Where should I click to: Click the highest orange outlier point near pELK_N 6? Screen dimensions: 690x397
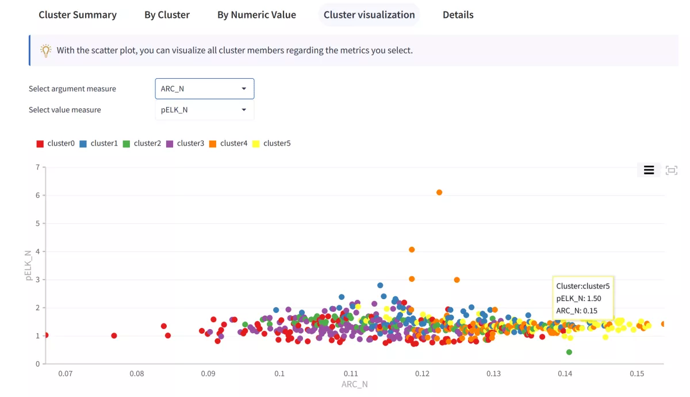tap(439, 193)
